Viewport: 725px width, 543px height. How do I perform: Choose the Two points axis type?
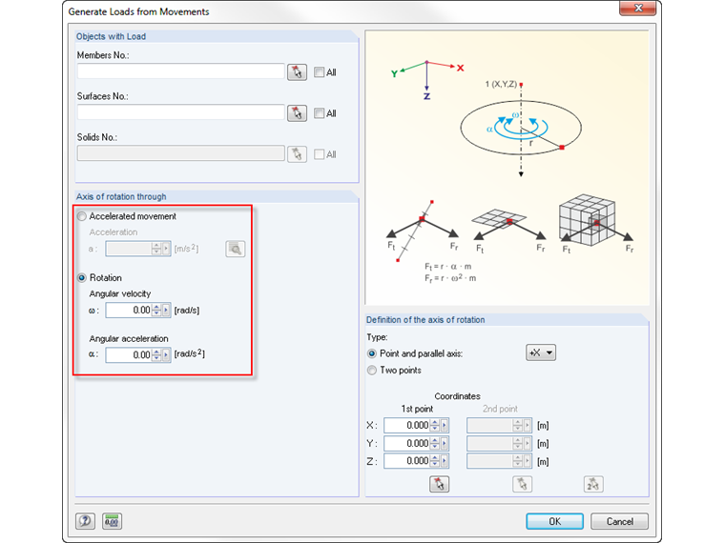point(372,371)
